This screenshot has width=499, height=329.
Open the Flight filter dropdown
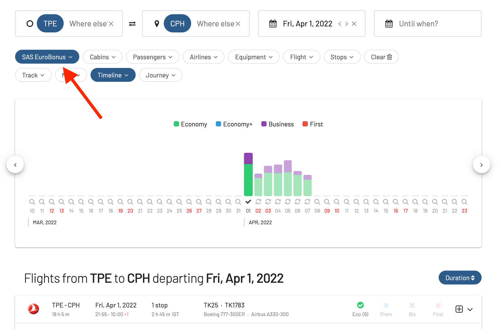(x=302, y=57)
